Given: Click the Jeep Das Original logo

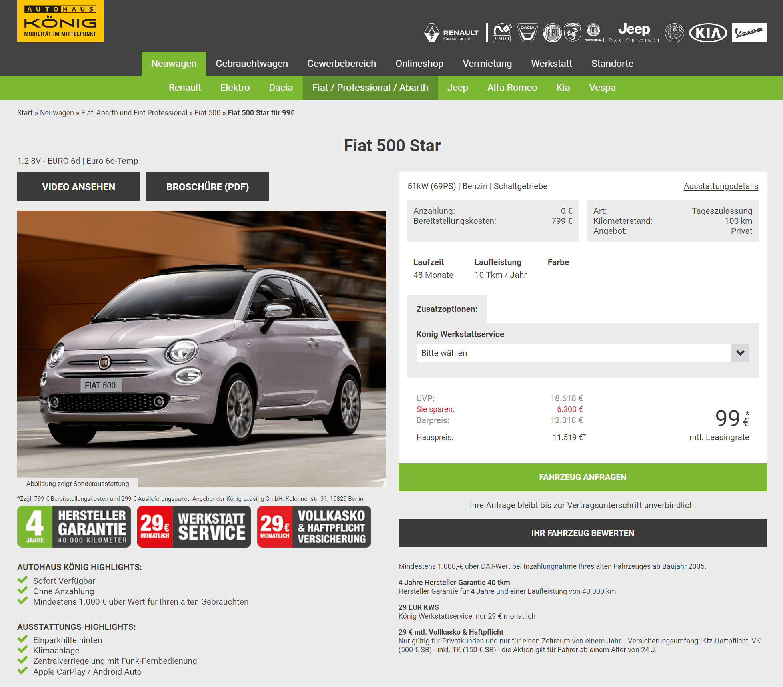Looking at the screenshot, I should 634,33.
